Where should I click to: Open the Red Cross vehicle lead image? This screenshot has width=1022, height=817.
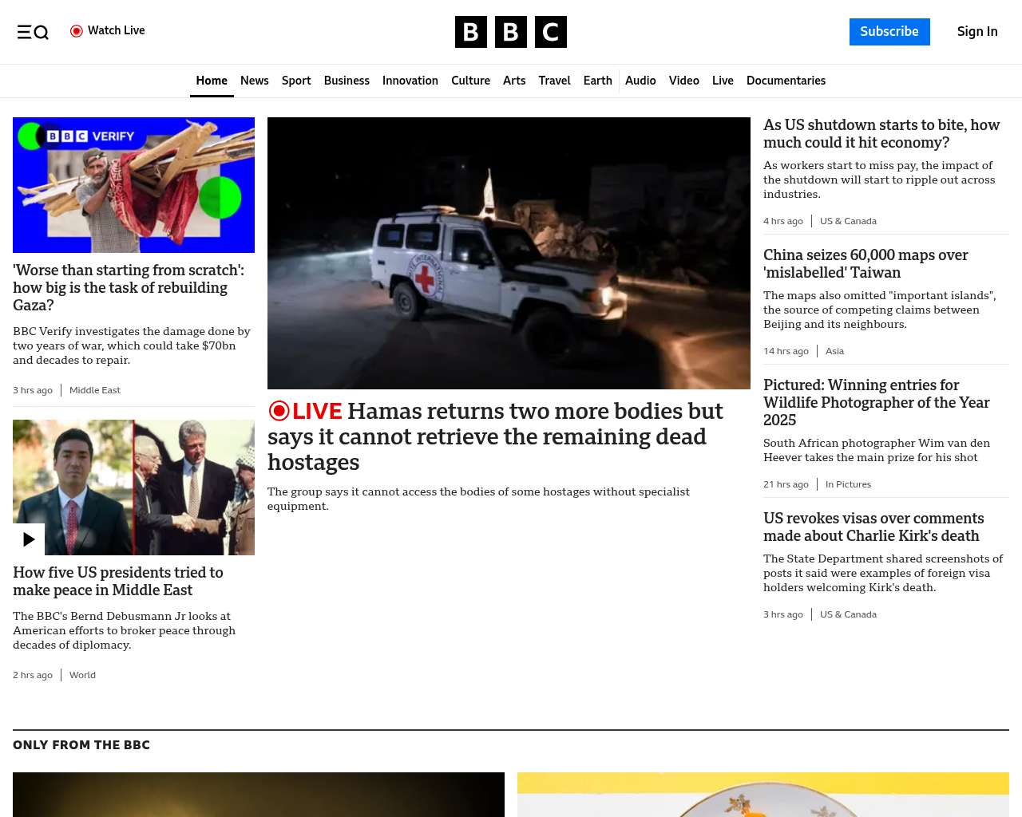(x=509, y=253)
